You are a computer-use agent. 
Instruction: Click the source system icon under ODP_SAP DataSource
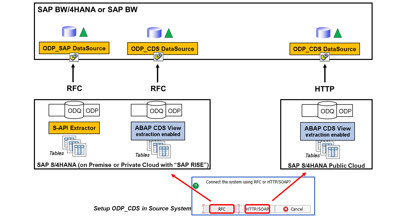tap(74, 57)
